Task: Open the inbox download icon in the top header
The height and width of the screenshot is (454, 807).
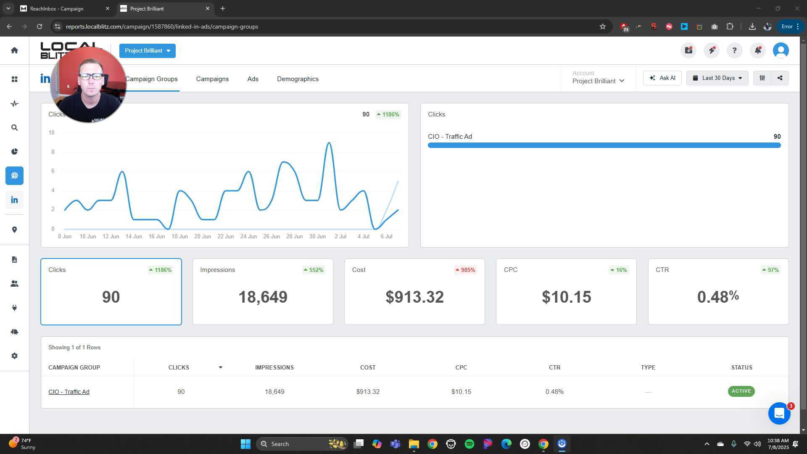Action: [688, 50]
